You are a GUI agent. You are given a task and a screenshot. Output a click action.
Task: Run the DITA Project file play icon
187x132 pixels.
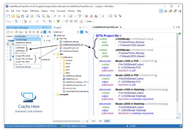coord(121,36)
